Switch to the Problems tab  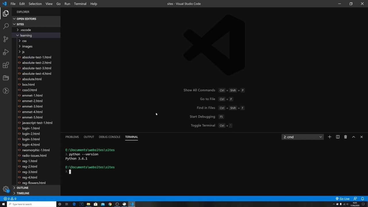(72, 137)
